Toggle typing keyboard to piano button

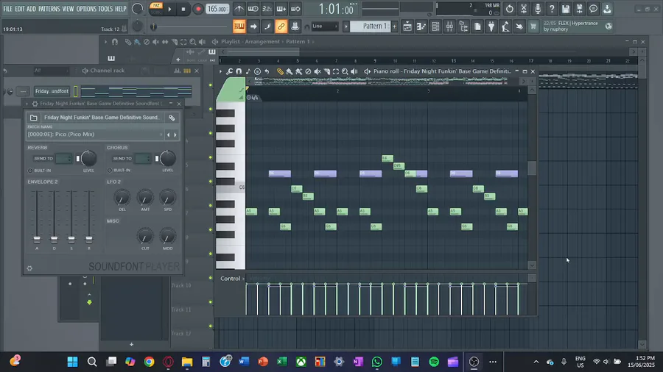click(x=239, y=26)
